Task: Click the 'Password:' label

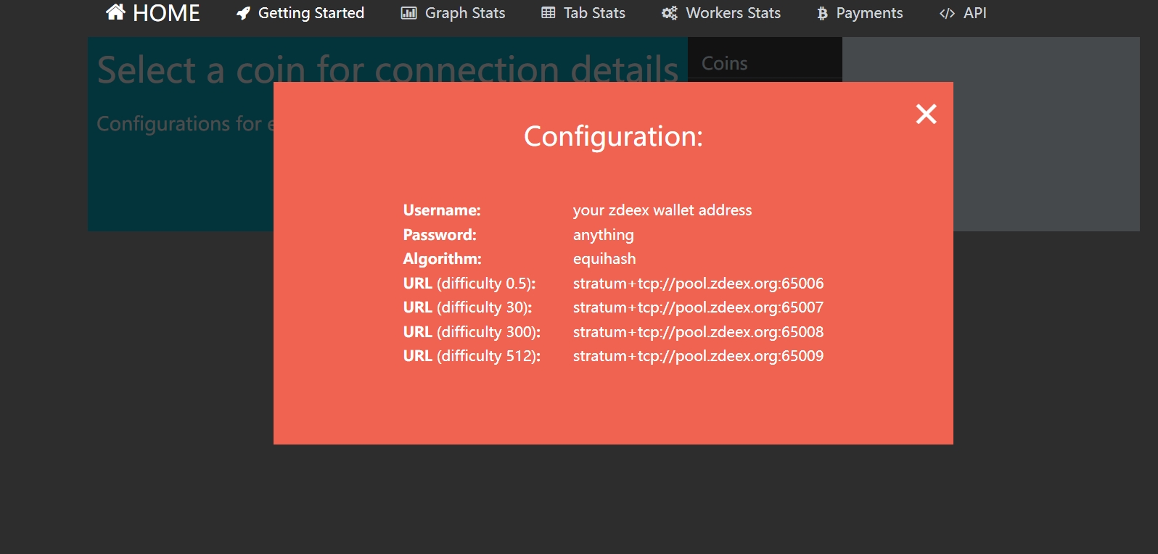Action: [x=440, y=235]
